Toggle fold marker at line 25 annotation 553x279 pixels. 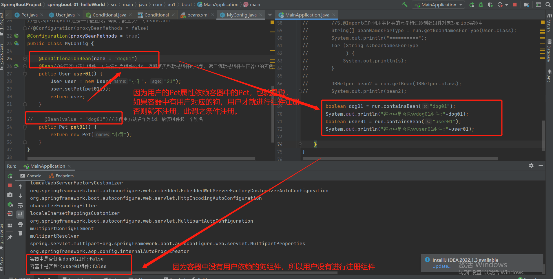point(25,59)
